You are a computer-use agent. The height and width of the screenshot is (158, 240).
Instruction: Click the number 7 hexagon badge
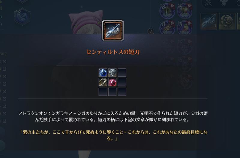(151, 32)
